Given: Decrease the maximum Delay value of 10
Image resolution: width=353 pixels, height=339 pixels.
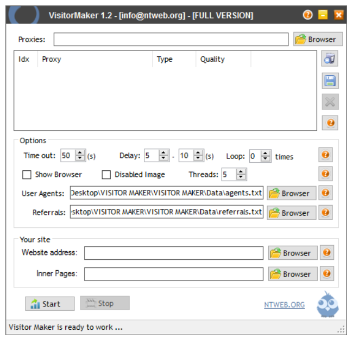Looking at the screenshot, I should pyautogui.click(x=198, y=158).
